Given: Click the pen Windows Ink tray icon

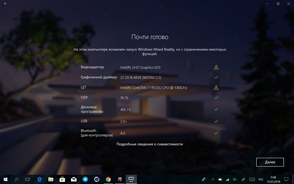Looking at the screenshot, I should pos(243,179).
